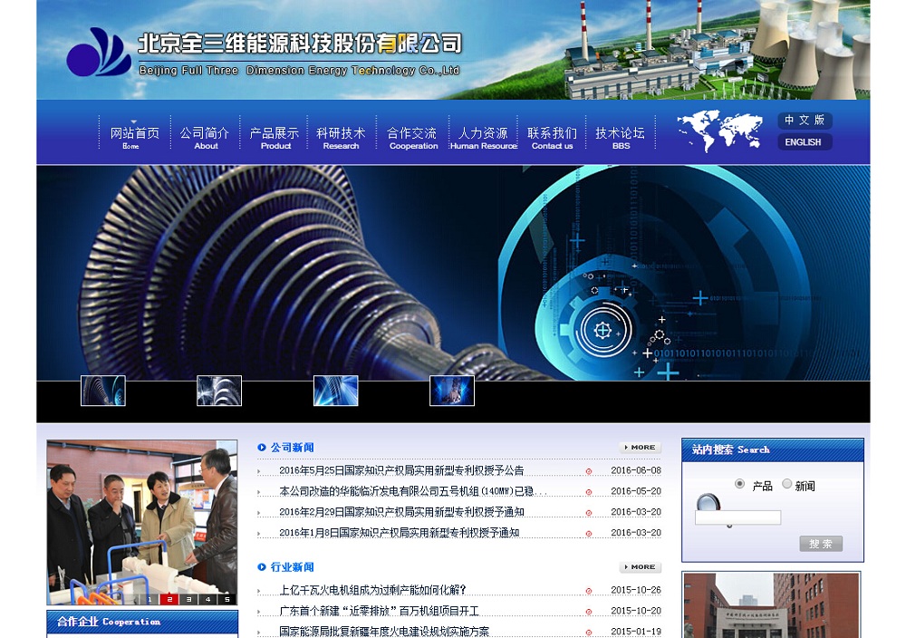
Task: Open news 广东首个新建近零排放百万机组项目开工
Action: pos(379,611)
